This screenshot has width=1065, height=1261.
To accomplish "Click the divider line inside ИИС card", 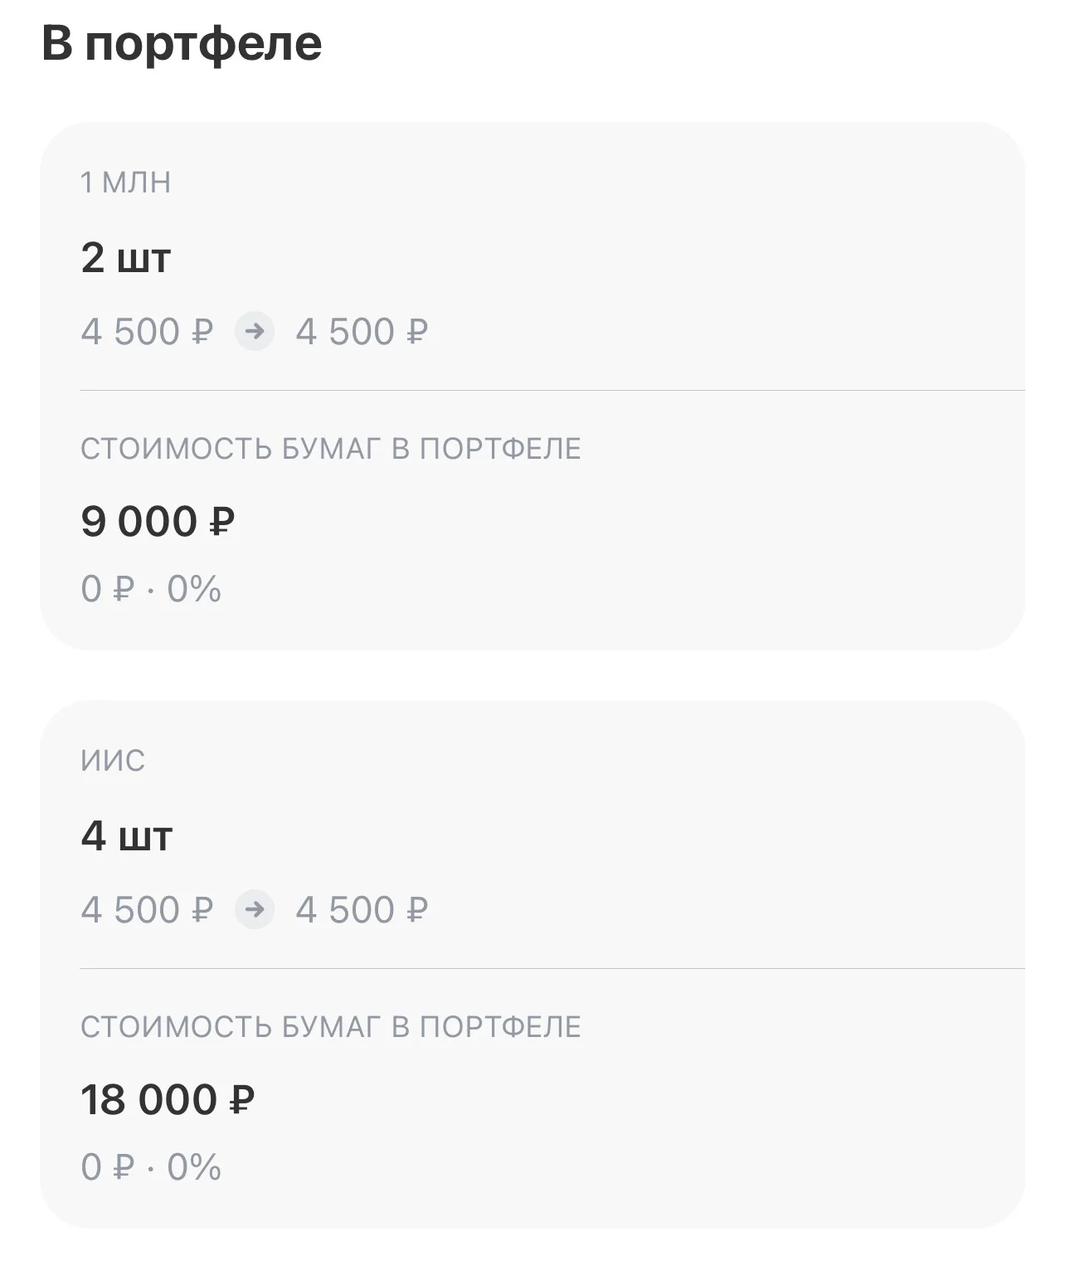I will point(552,968).
